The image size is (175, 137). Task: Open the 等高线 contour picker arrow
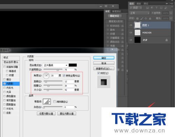pos(50,102)
